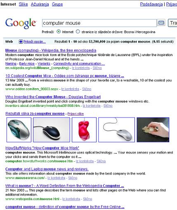Open the Grupe tab
177x210 pixels.
click(x=57, y=4)
